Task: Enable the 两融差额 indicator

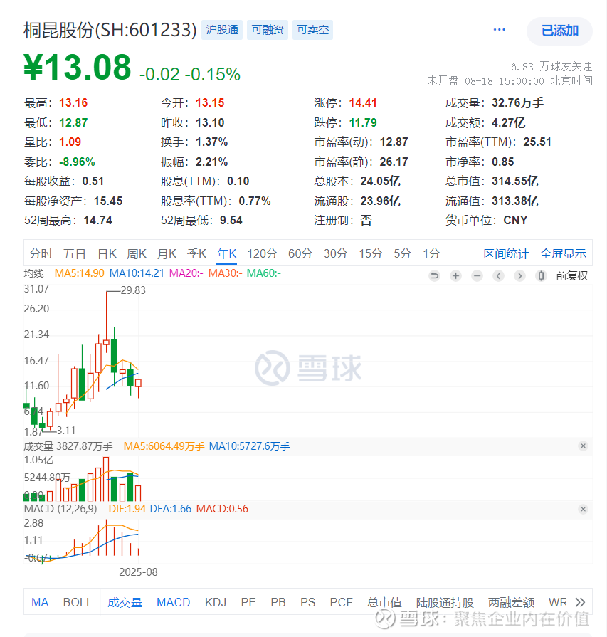Action: pos(511,602)
